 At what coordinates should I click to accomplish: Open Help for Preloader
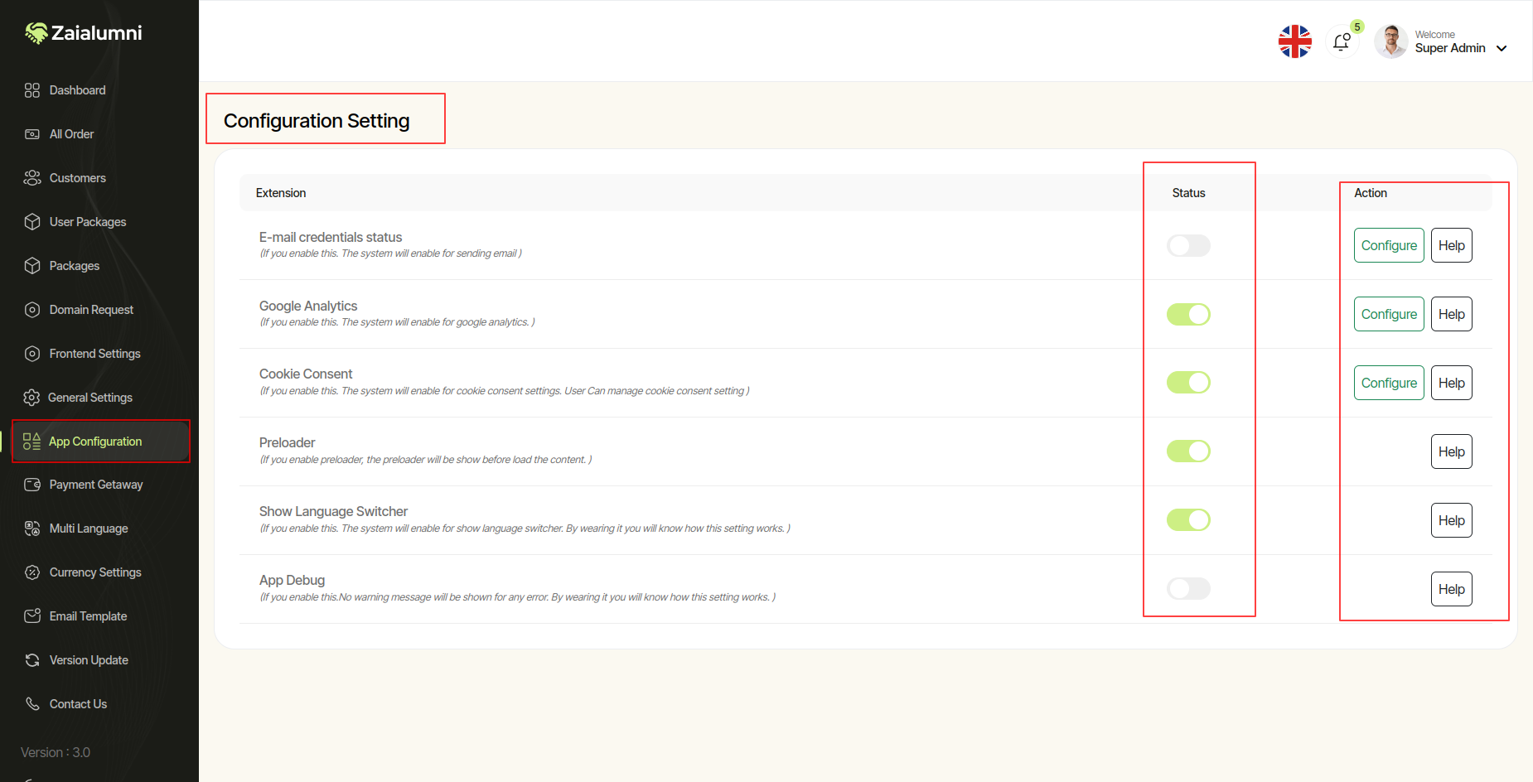(x=1451, y=451)
